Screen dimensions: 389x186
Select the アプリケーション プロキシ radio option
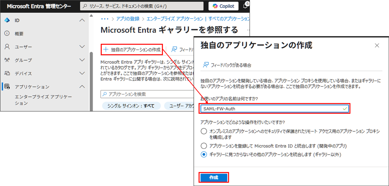tap(204, 131)
